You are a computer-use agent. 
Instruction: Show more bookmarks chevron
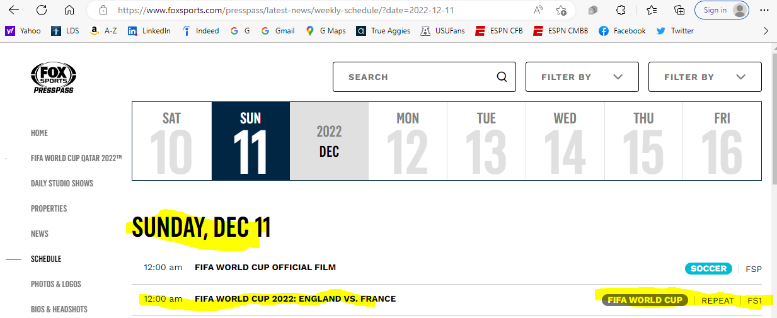(766, 31)
